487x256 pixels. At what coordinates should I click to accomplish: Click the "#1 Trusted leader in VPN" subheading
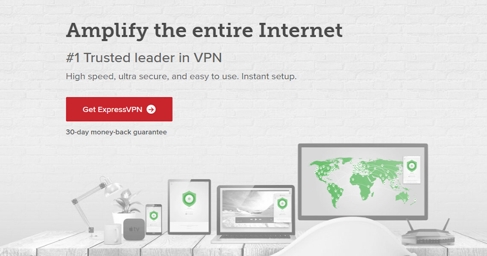point(144,58)
